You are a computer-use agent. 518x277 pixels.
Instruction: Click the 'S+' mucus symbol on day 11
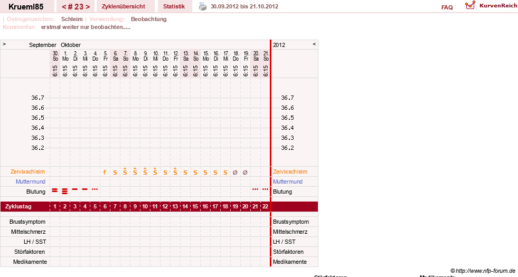click(x=155, y=171)
